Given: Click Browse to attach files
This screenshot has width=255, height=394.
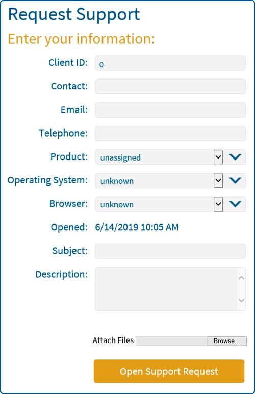Looking at the screenshot, I should 227,341.
